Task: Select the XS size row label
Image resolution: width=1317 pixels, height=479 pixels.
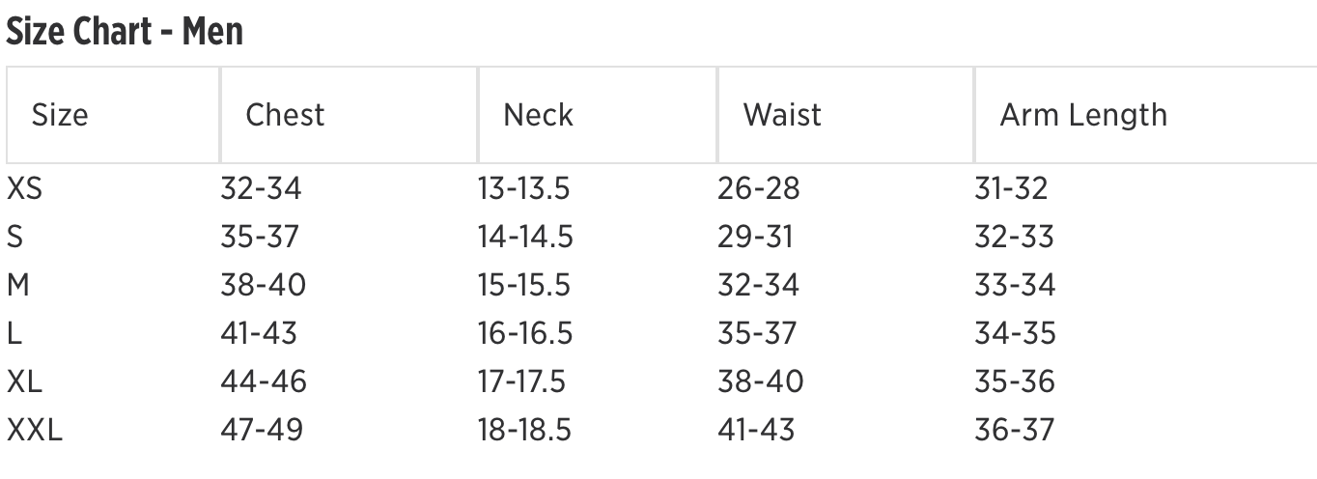Action: [x=25, y=188]
